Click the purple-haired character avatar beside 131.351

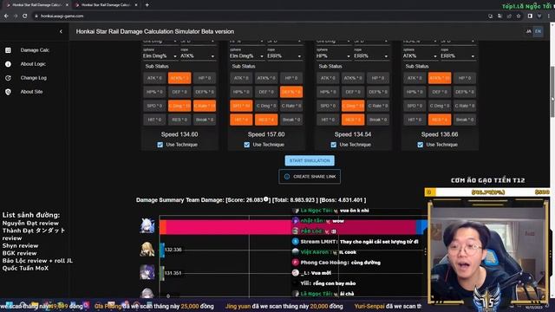[147, 272]
